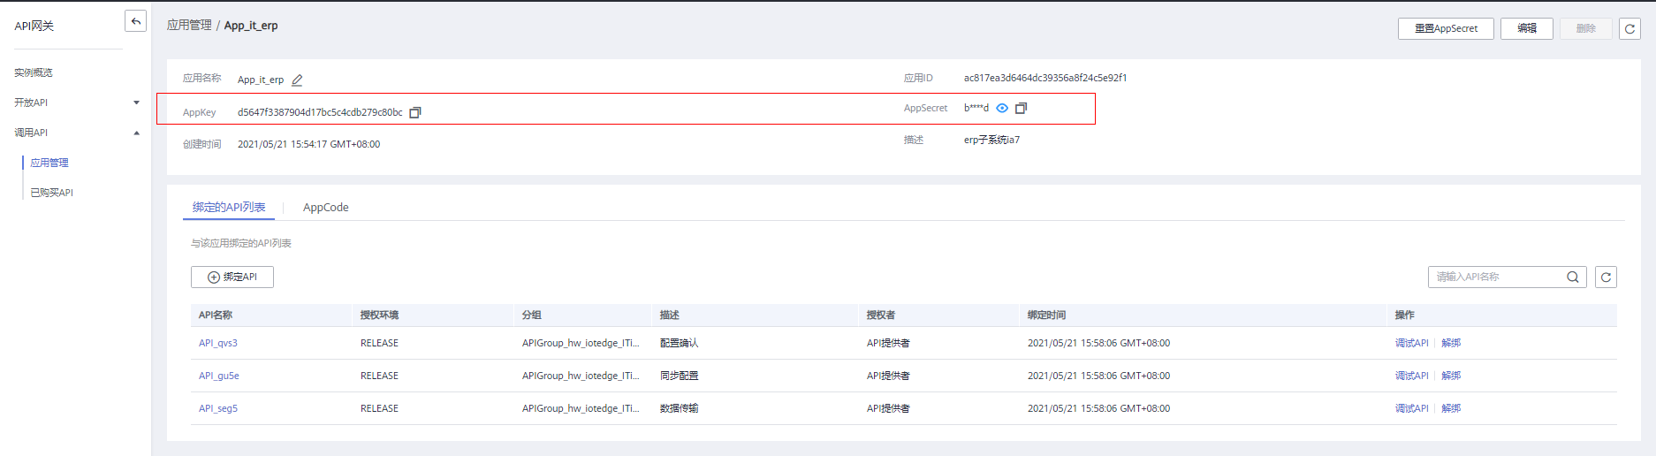1656x456 pixels.
Task: Copy the AppKey value
Action: [x=415, y=112]
